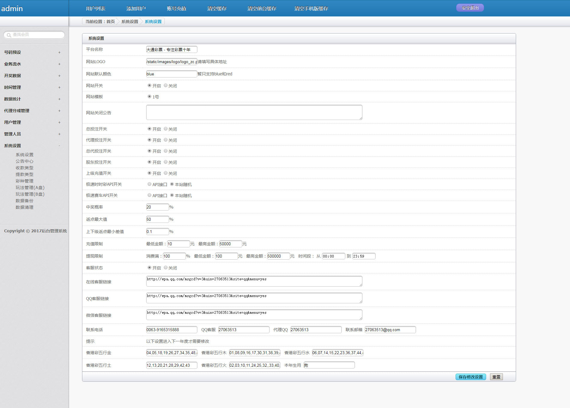570x408 pixels.
Task: Click the 联系电话 input field
Action: click(172, 330)
